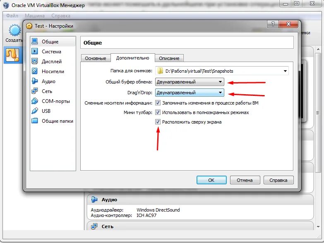
Task: Click the Мини тулбар label
Action: pos(138,112)
